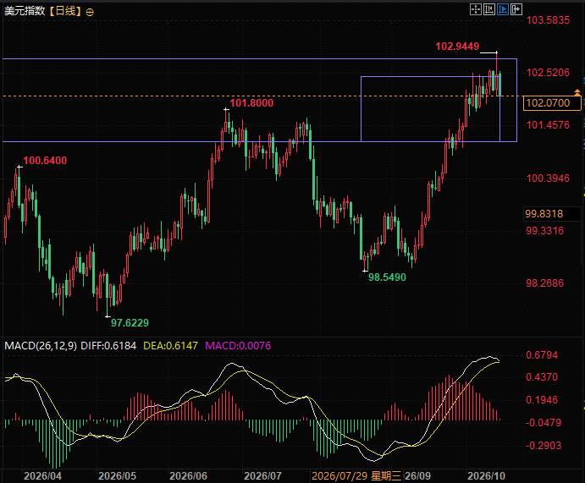Click the yellow DEA:0.6147 label
Viewport: 585px width, 483px height.
point(170,346)
